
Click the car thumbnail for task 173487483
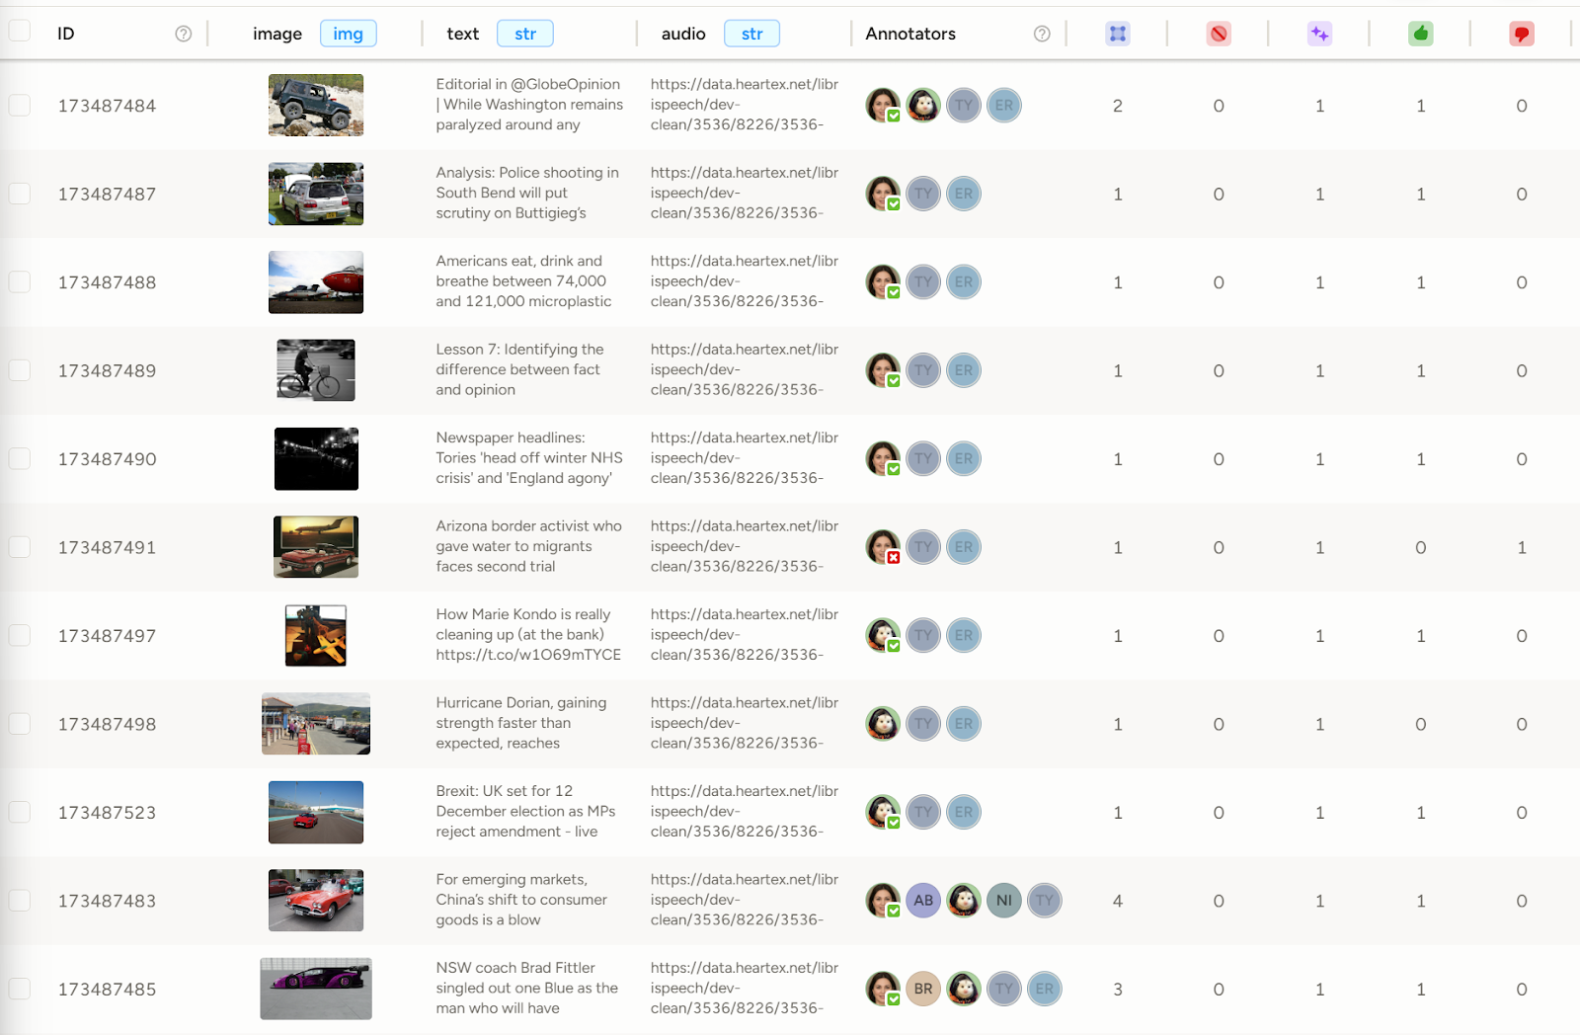click(x=315, y=900)
